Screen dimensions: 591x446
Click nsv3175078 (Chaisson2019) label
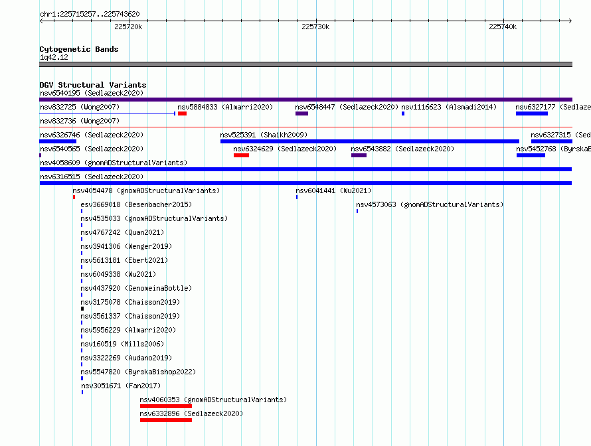130,302
